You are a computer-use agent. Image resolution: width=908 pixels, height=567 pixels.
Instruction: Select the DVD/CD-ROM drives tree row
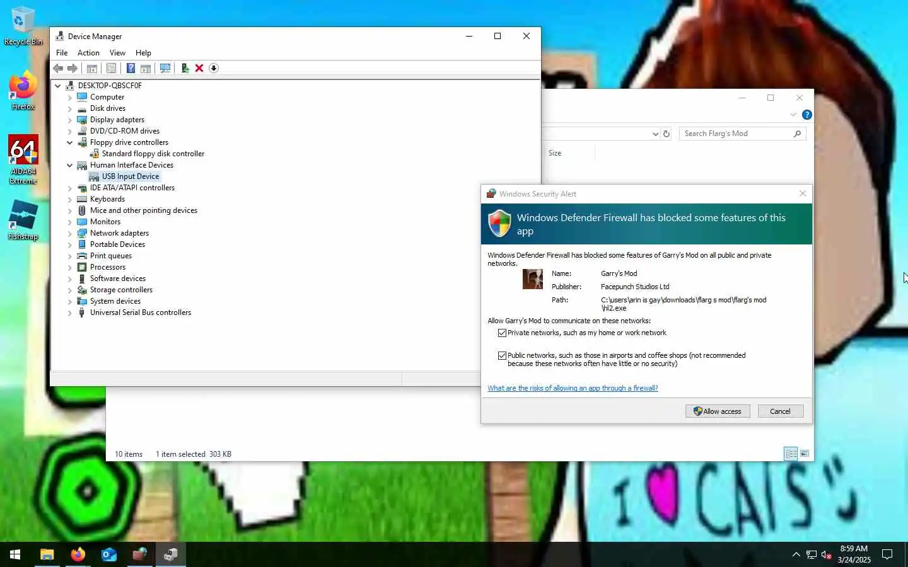(x=125, y=131)
